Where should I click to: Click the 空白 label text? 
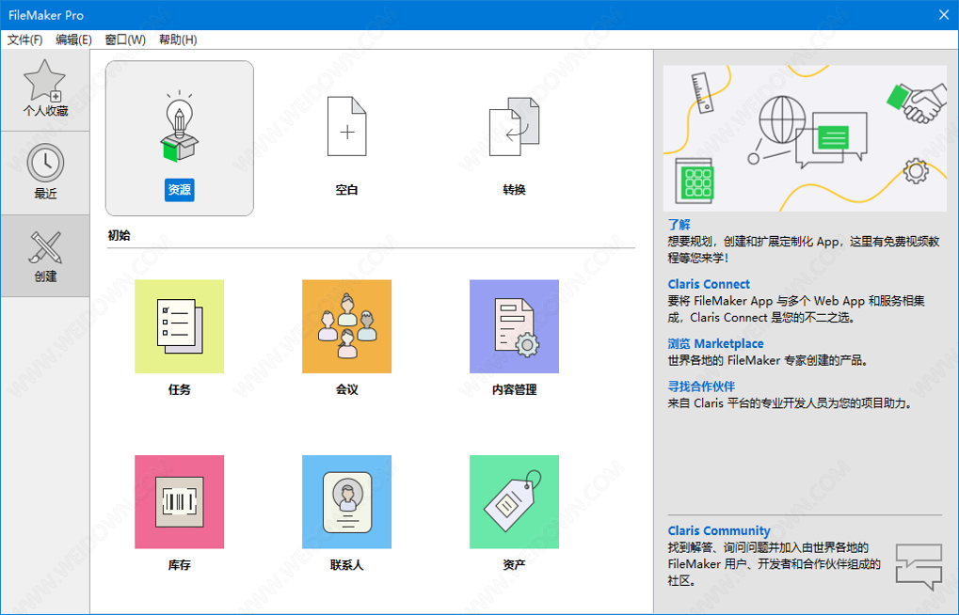coord(346,190)
